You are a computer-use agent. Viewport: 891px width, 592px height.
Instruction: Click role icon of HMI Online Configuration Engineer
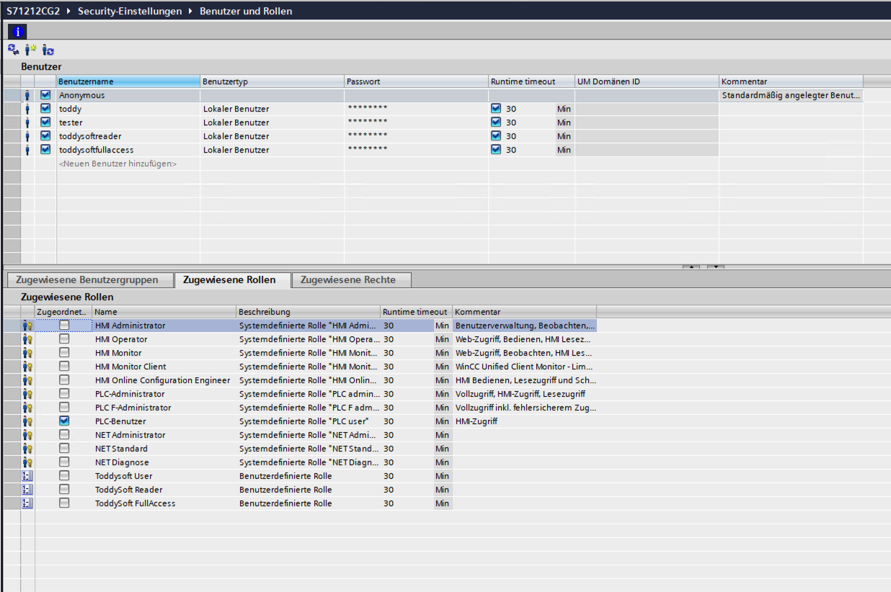[x=27, y=380]
